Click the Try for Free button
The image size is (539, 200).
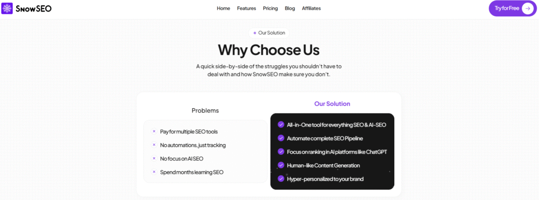click(x=513, y=8)
